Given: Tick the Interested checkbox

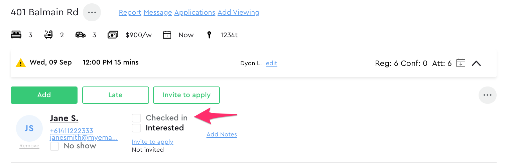Looking at the screenshot, I should [136, 128].
